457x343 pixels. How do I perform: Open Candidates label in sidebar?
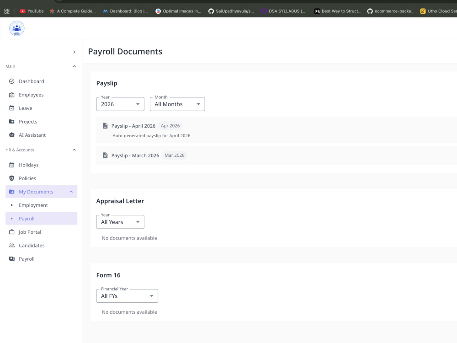[x=32, y=245]
